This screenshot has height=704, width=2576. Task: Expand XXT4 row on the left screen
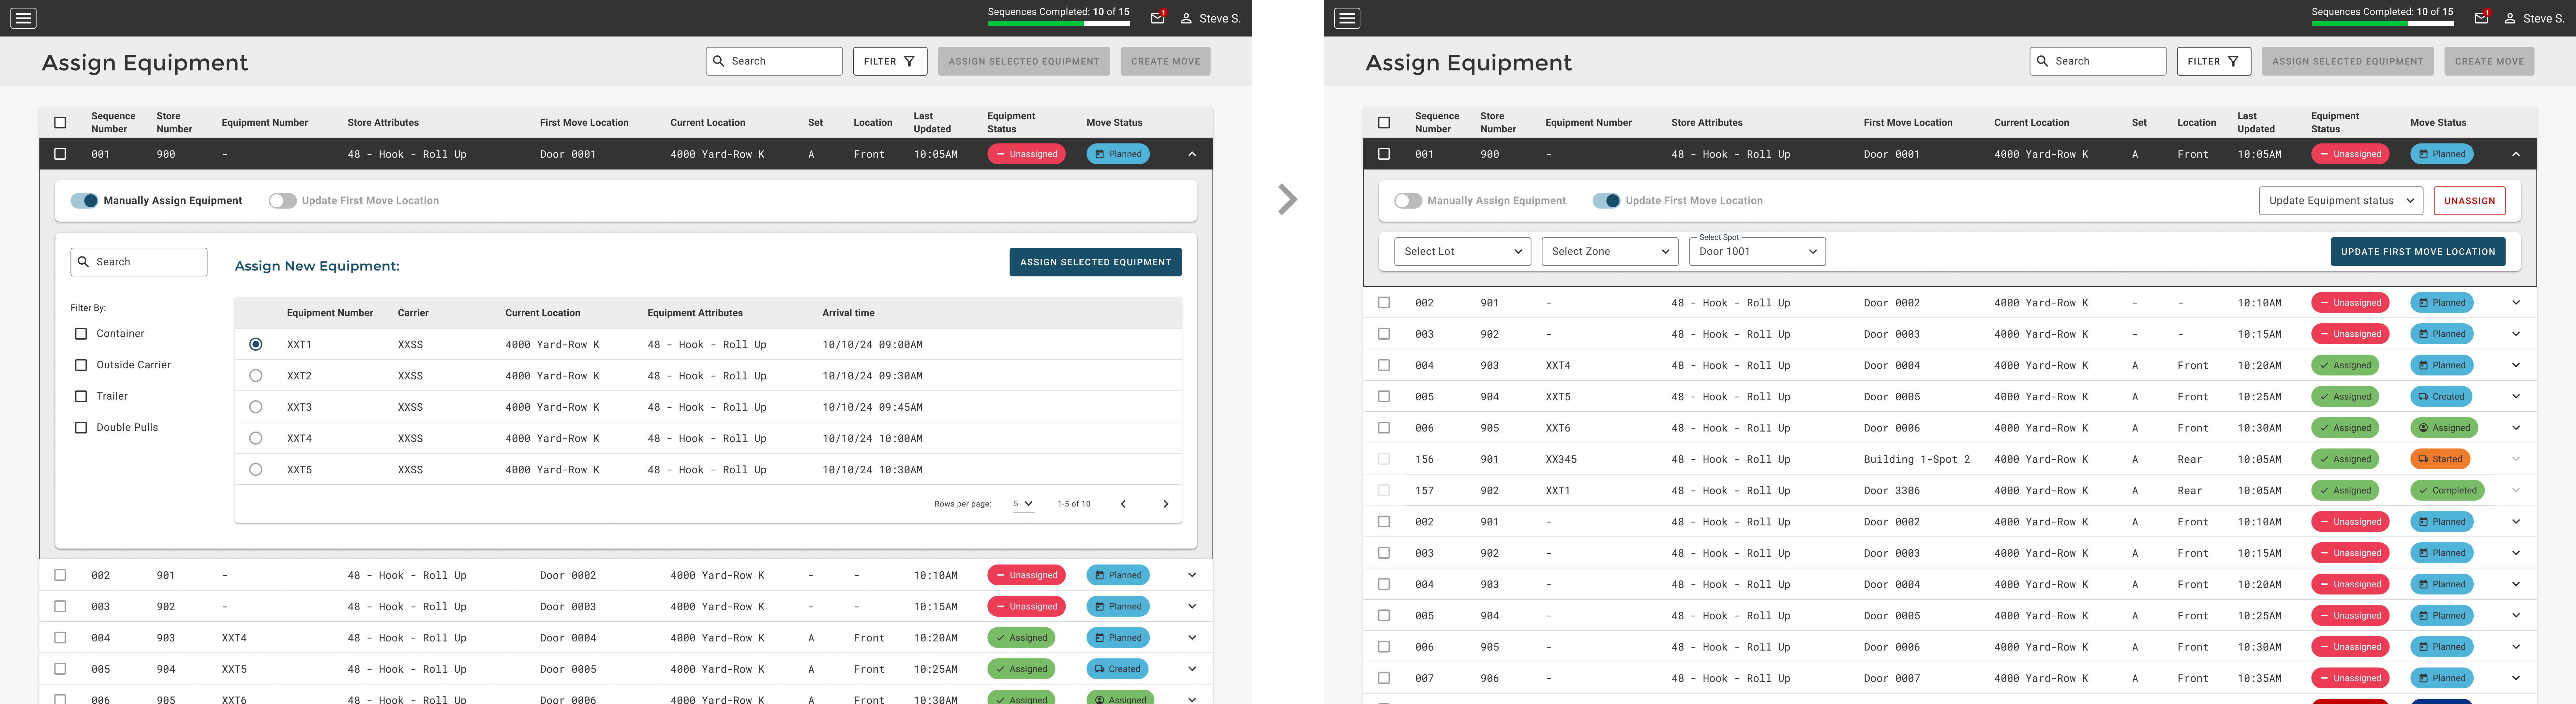1192,638
